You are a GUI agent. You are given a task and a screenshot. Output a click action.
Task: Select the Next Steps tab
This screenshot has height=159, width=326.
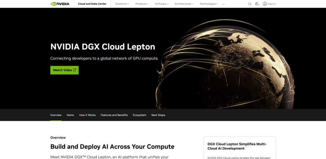(158, 115)
